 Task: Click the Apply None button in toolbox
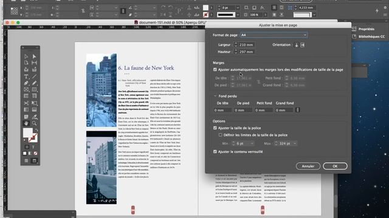35,153
